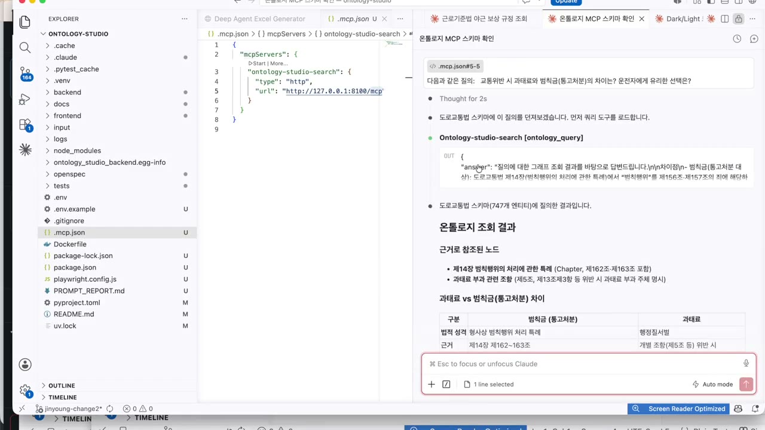
Task: Collapse the ONTOLOGY-STUDIO root folder
Action: click(x=78, y=34)
